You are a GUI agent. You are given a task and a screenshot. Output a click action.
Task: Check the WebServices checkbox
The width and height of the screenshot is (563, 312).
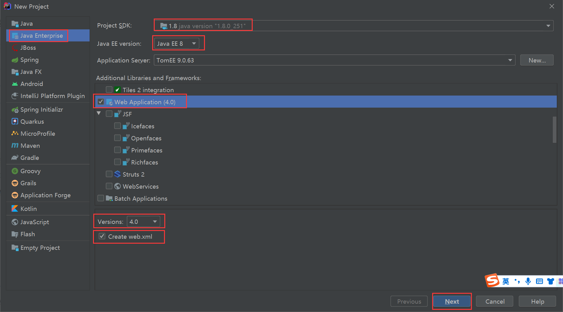point(109,186)
